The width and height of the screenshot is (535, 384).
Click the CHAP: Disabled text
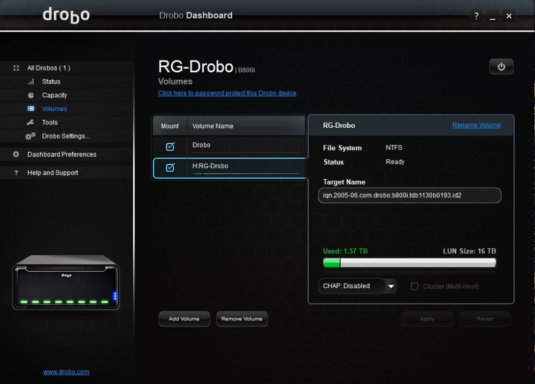tap(346, 286)
